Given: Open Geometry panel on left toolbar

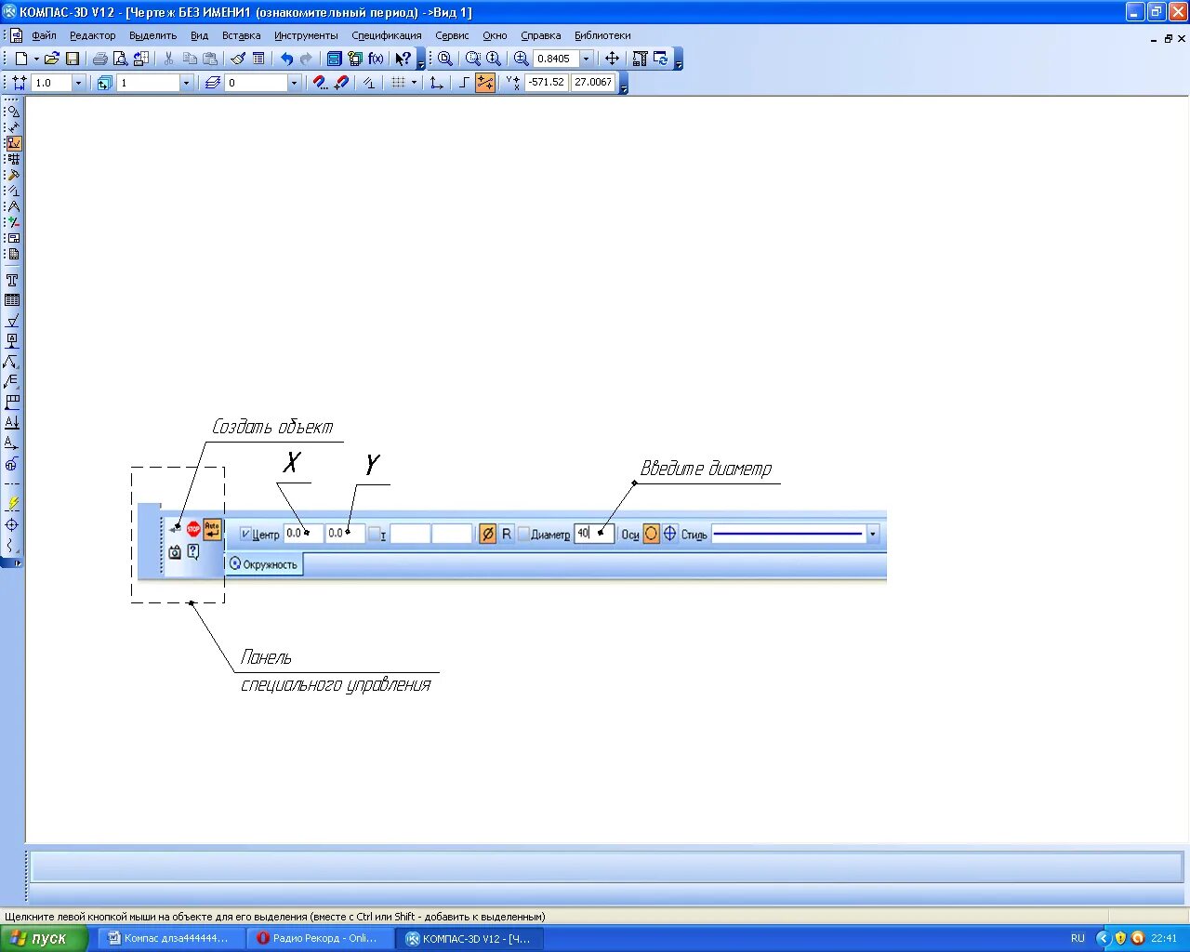Looking at the screenshot, I should [x=13, y=112].
